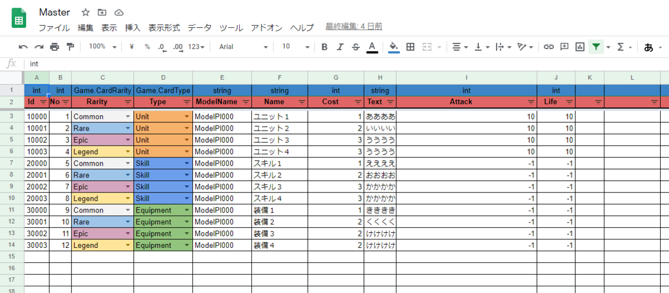Activate the paint format tool

70,47
